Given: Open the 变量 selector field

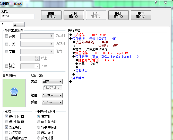Looking at the screenshot, I should pos(37,52).
